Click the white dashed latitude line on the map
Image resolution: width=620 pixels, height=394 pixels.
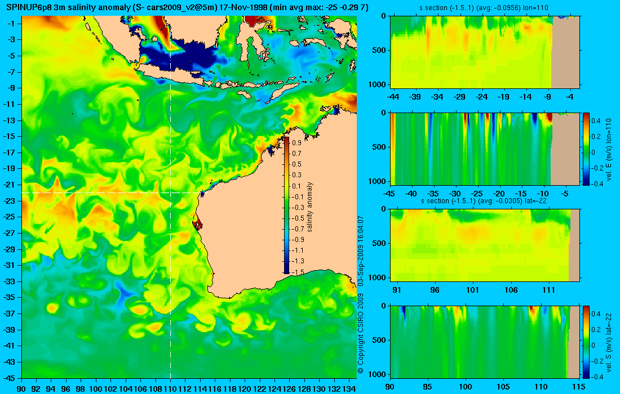[112, 192]
